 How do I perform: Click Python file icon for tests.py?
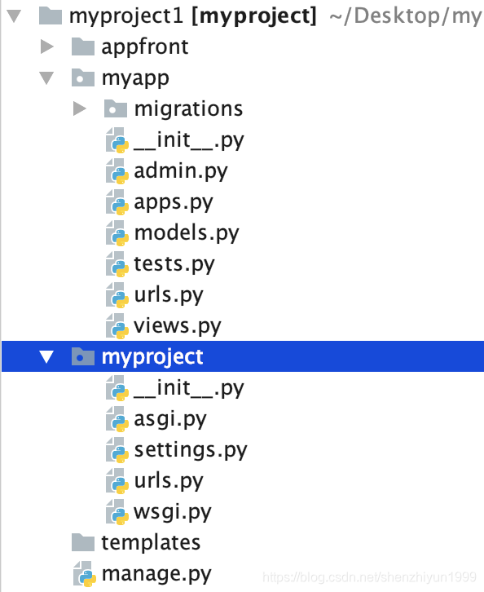coord(117,264)
